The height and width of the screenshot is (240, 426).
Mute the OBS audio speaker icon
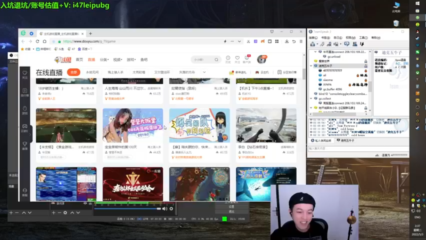[x=165, y=209]
